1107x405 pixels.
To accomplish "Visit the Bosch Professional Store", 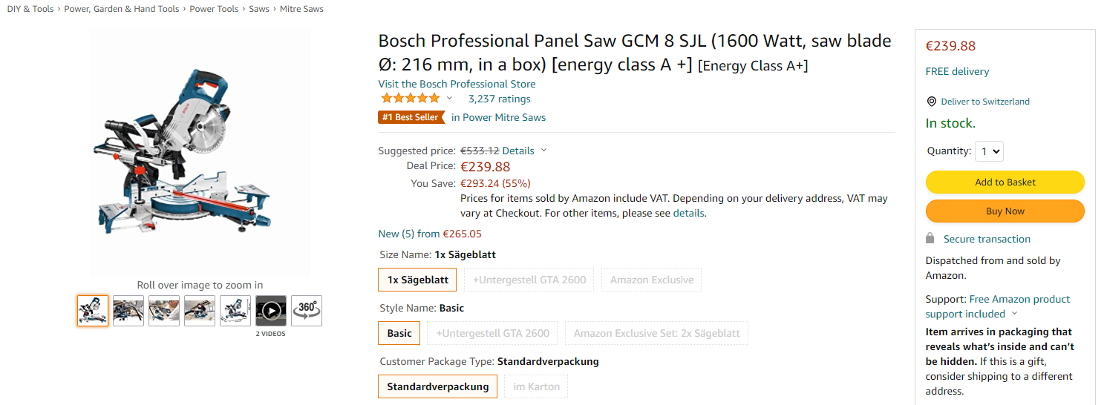I will 457,84.
